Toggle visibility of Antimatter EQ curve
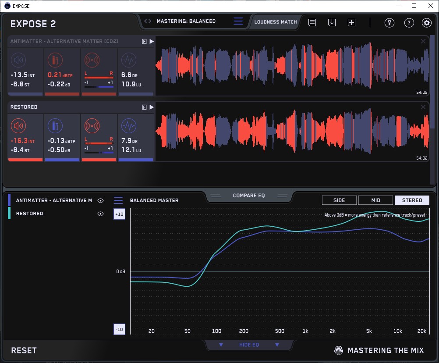 [100, 200]
